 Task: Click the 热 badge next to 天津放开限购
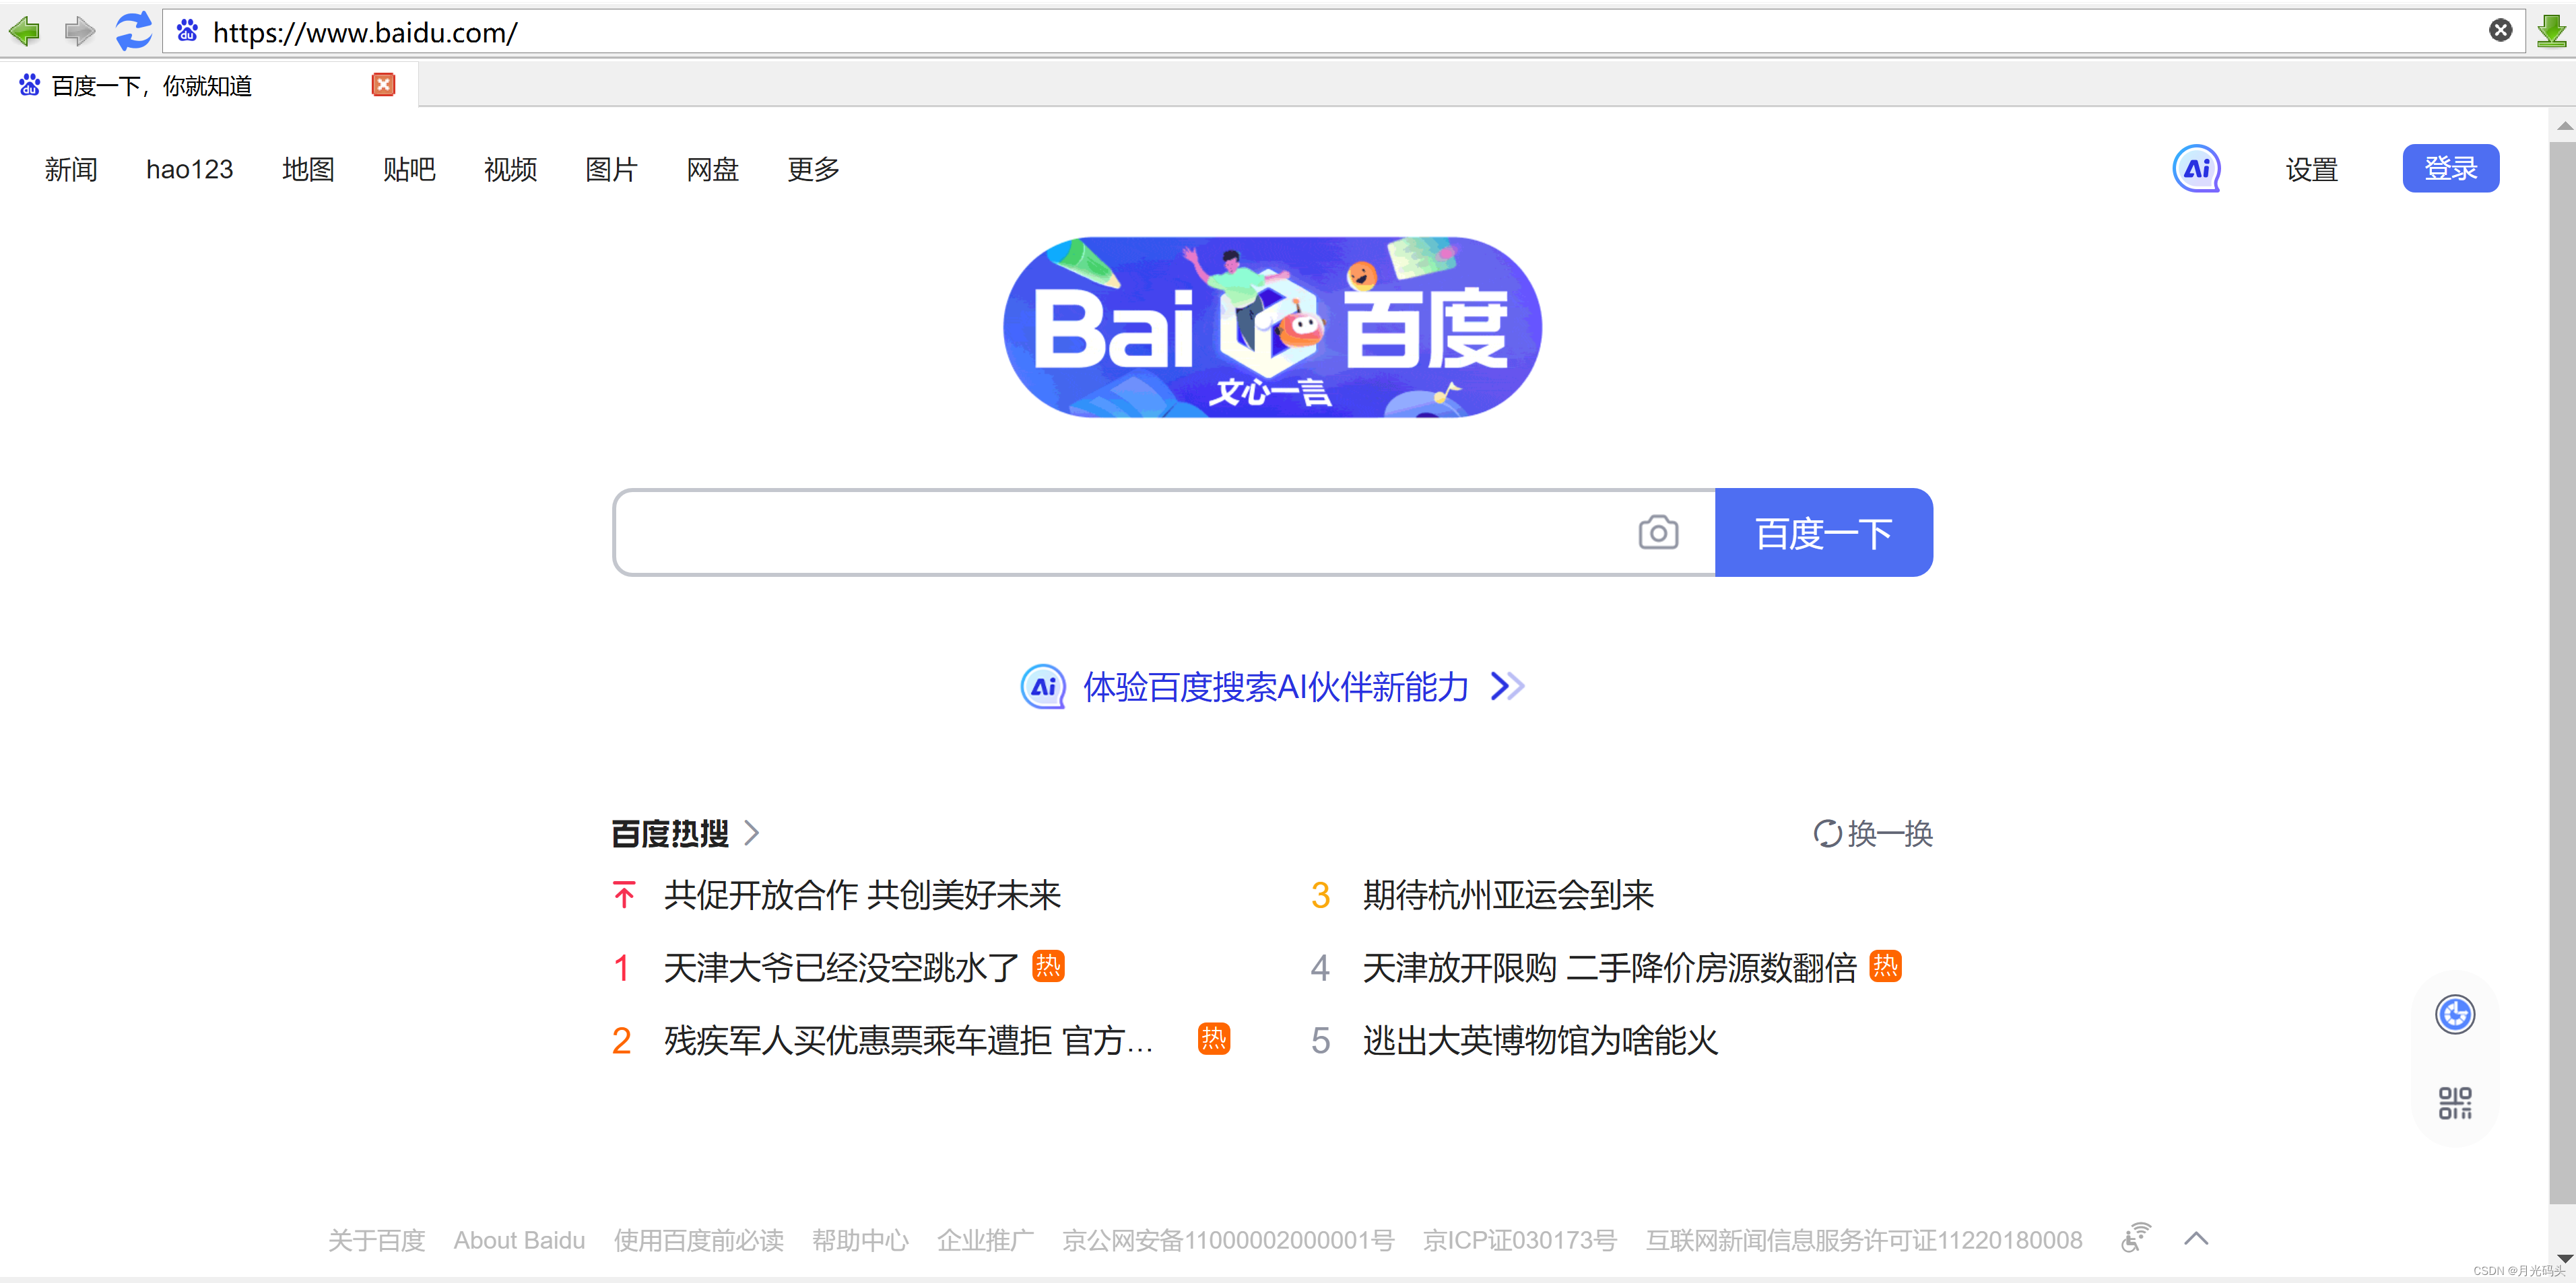(x=1885, y=966)
